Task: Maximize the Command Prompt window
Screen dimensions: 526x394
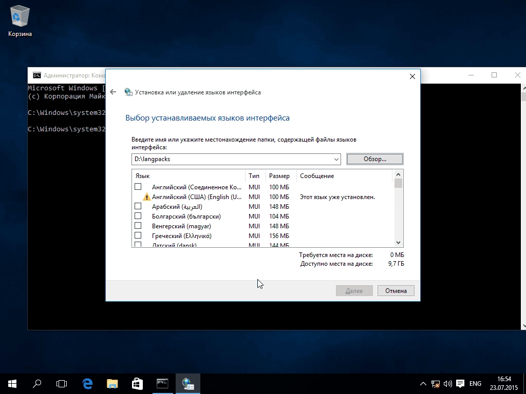Action: (x=494, y=75)
